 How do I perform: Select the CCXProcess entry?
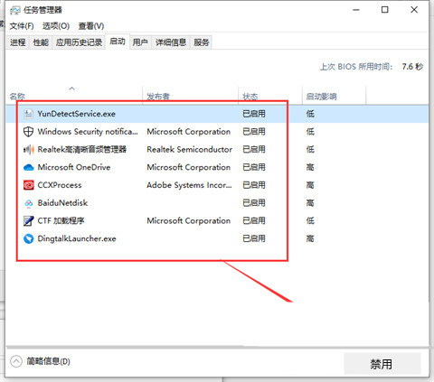pos(60,185)
